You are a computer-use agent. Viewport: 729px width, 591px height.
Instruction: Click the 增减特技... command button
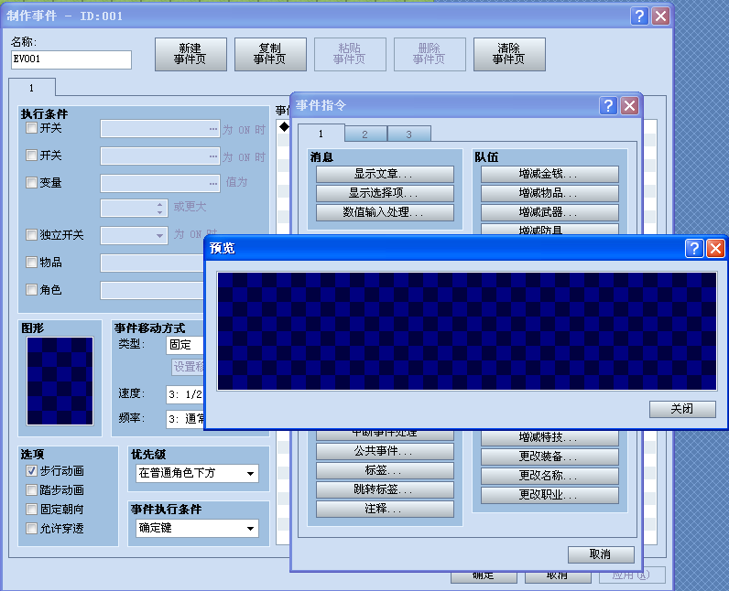[549, 438]
